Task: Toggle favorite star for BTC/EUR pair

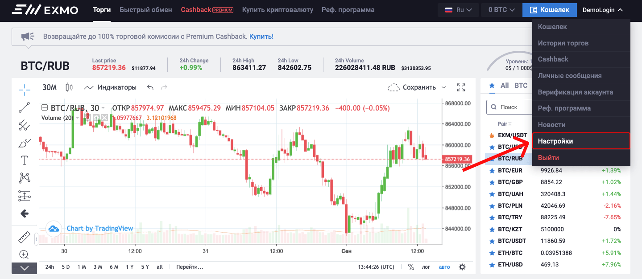Action: tap(492, 171)
